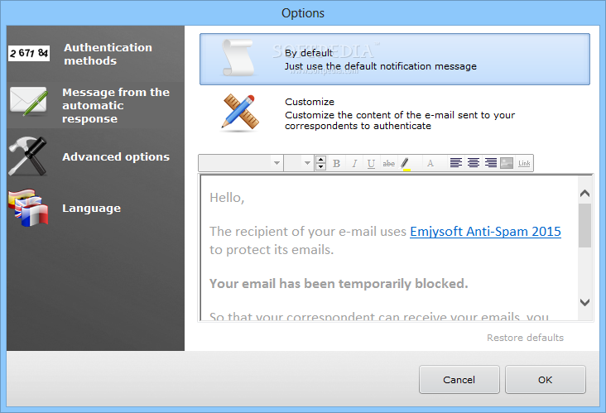
Task: Toggle italic text formatting
Action: 354,164
